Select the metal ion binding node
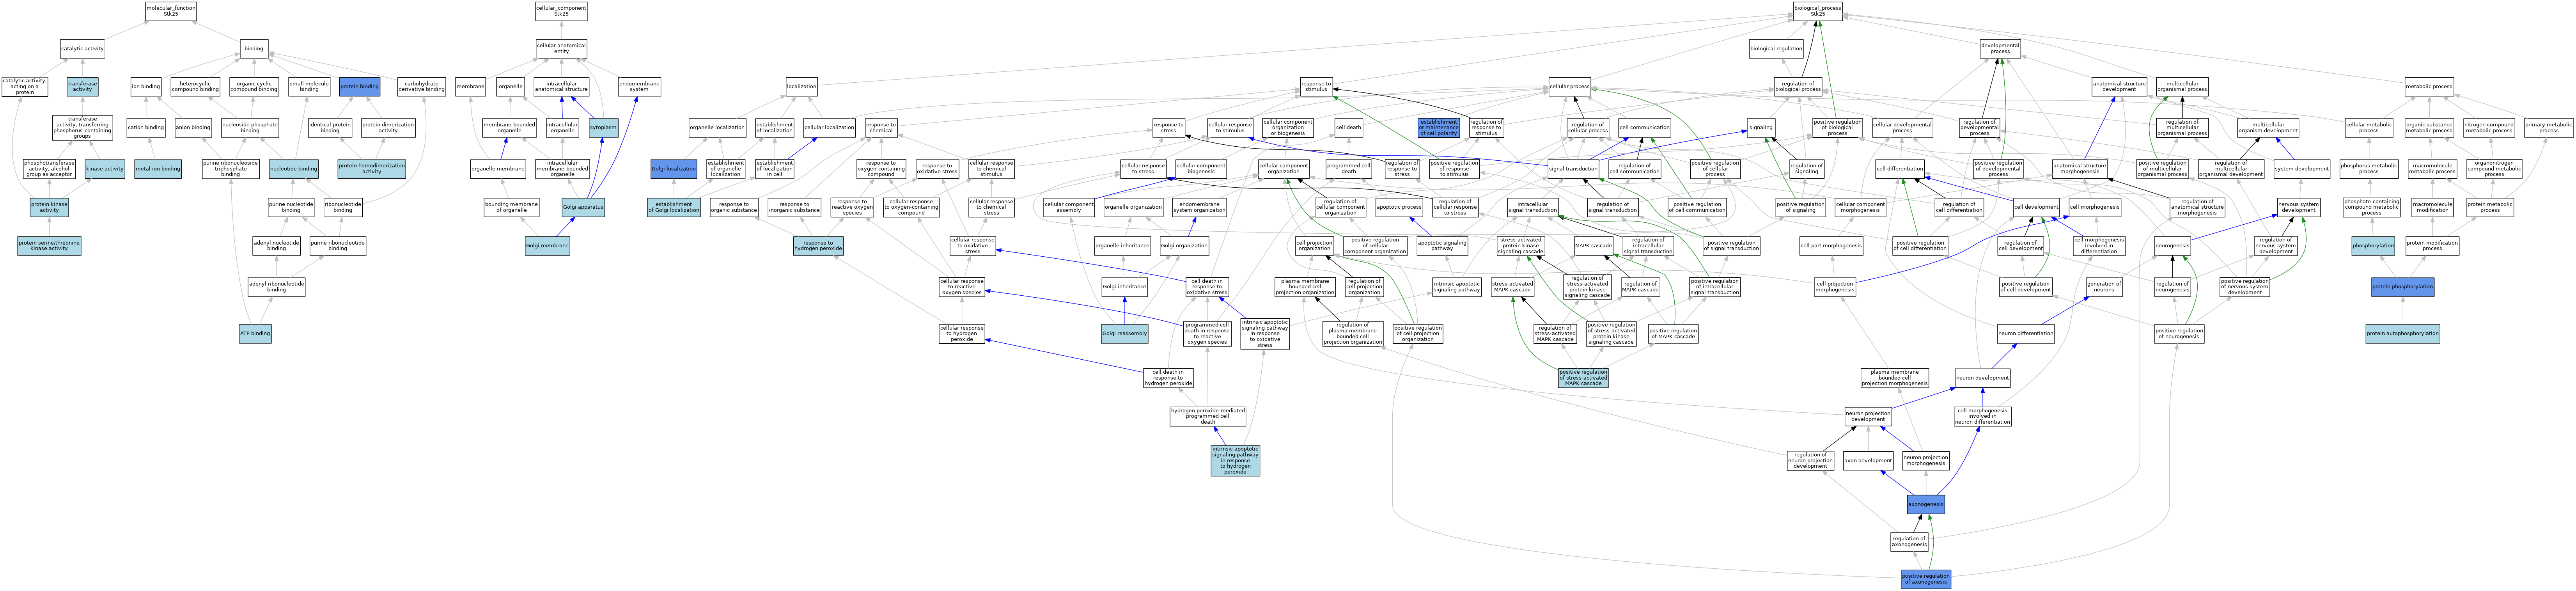The width and height of the screenshot is (2576, 591). [x=158, y=169]
